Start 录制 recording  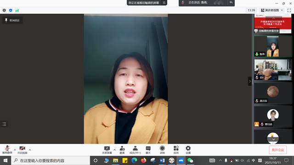pyautogui.click(x=162, y=150)
